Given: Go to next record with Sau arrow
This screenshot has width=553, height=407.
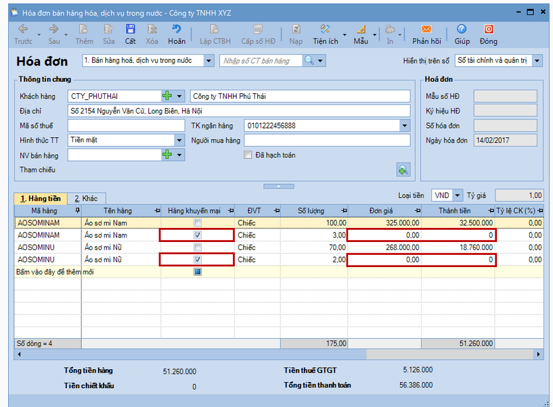Looking at the screenshot, I should (x=53, y=29).
